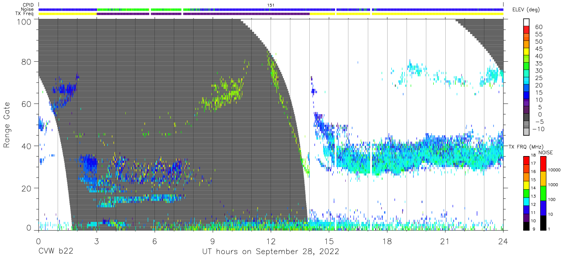566x261 pixels.
Task: Click the 3 UT tick label on x-axis
Action: (x=96, y=242)
